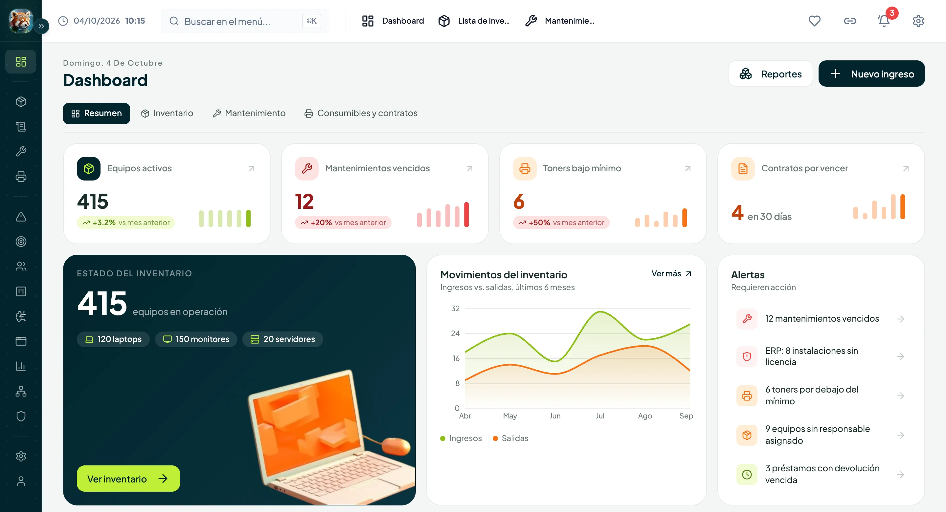Screen dimensions: 946x512
Task: Open the window panel icon in sidebar
Action: tap(21, 341)
